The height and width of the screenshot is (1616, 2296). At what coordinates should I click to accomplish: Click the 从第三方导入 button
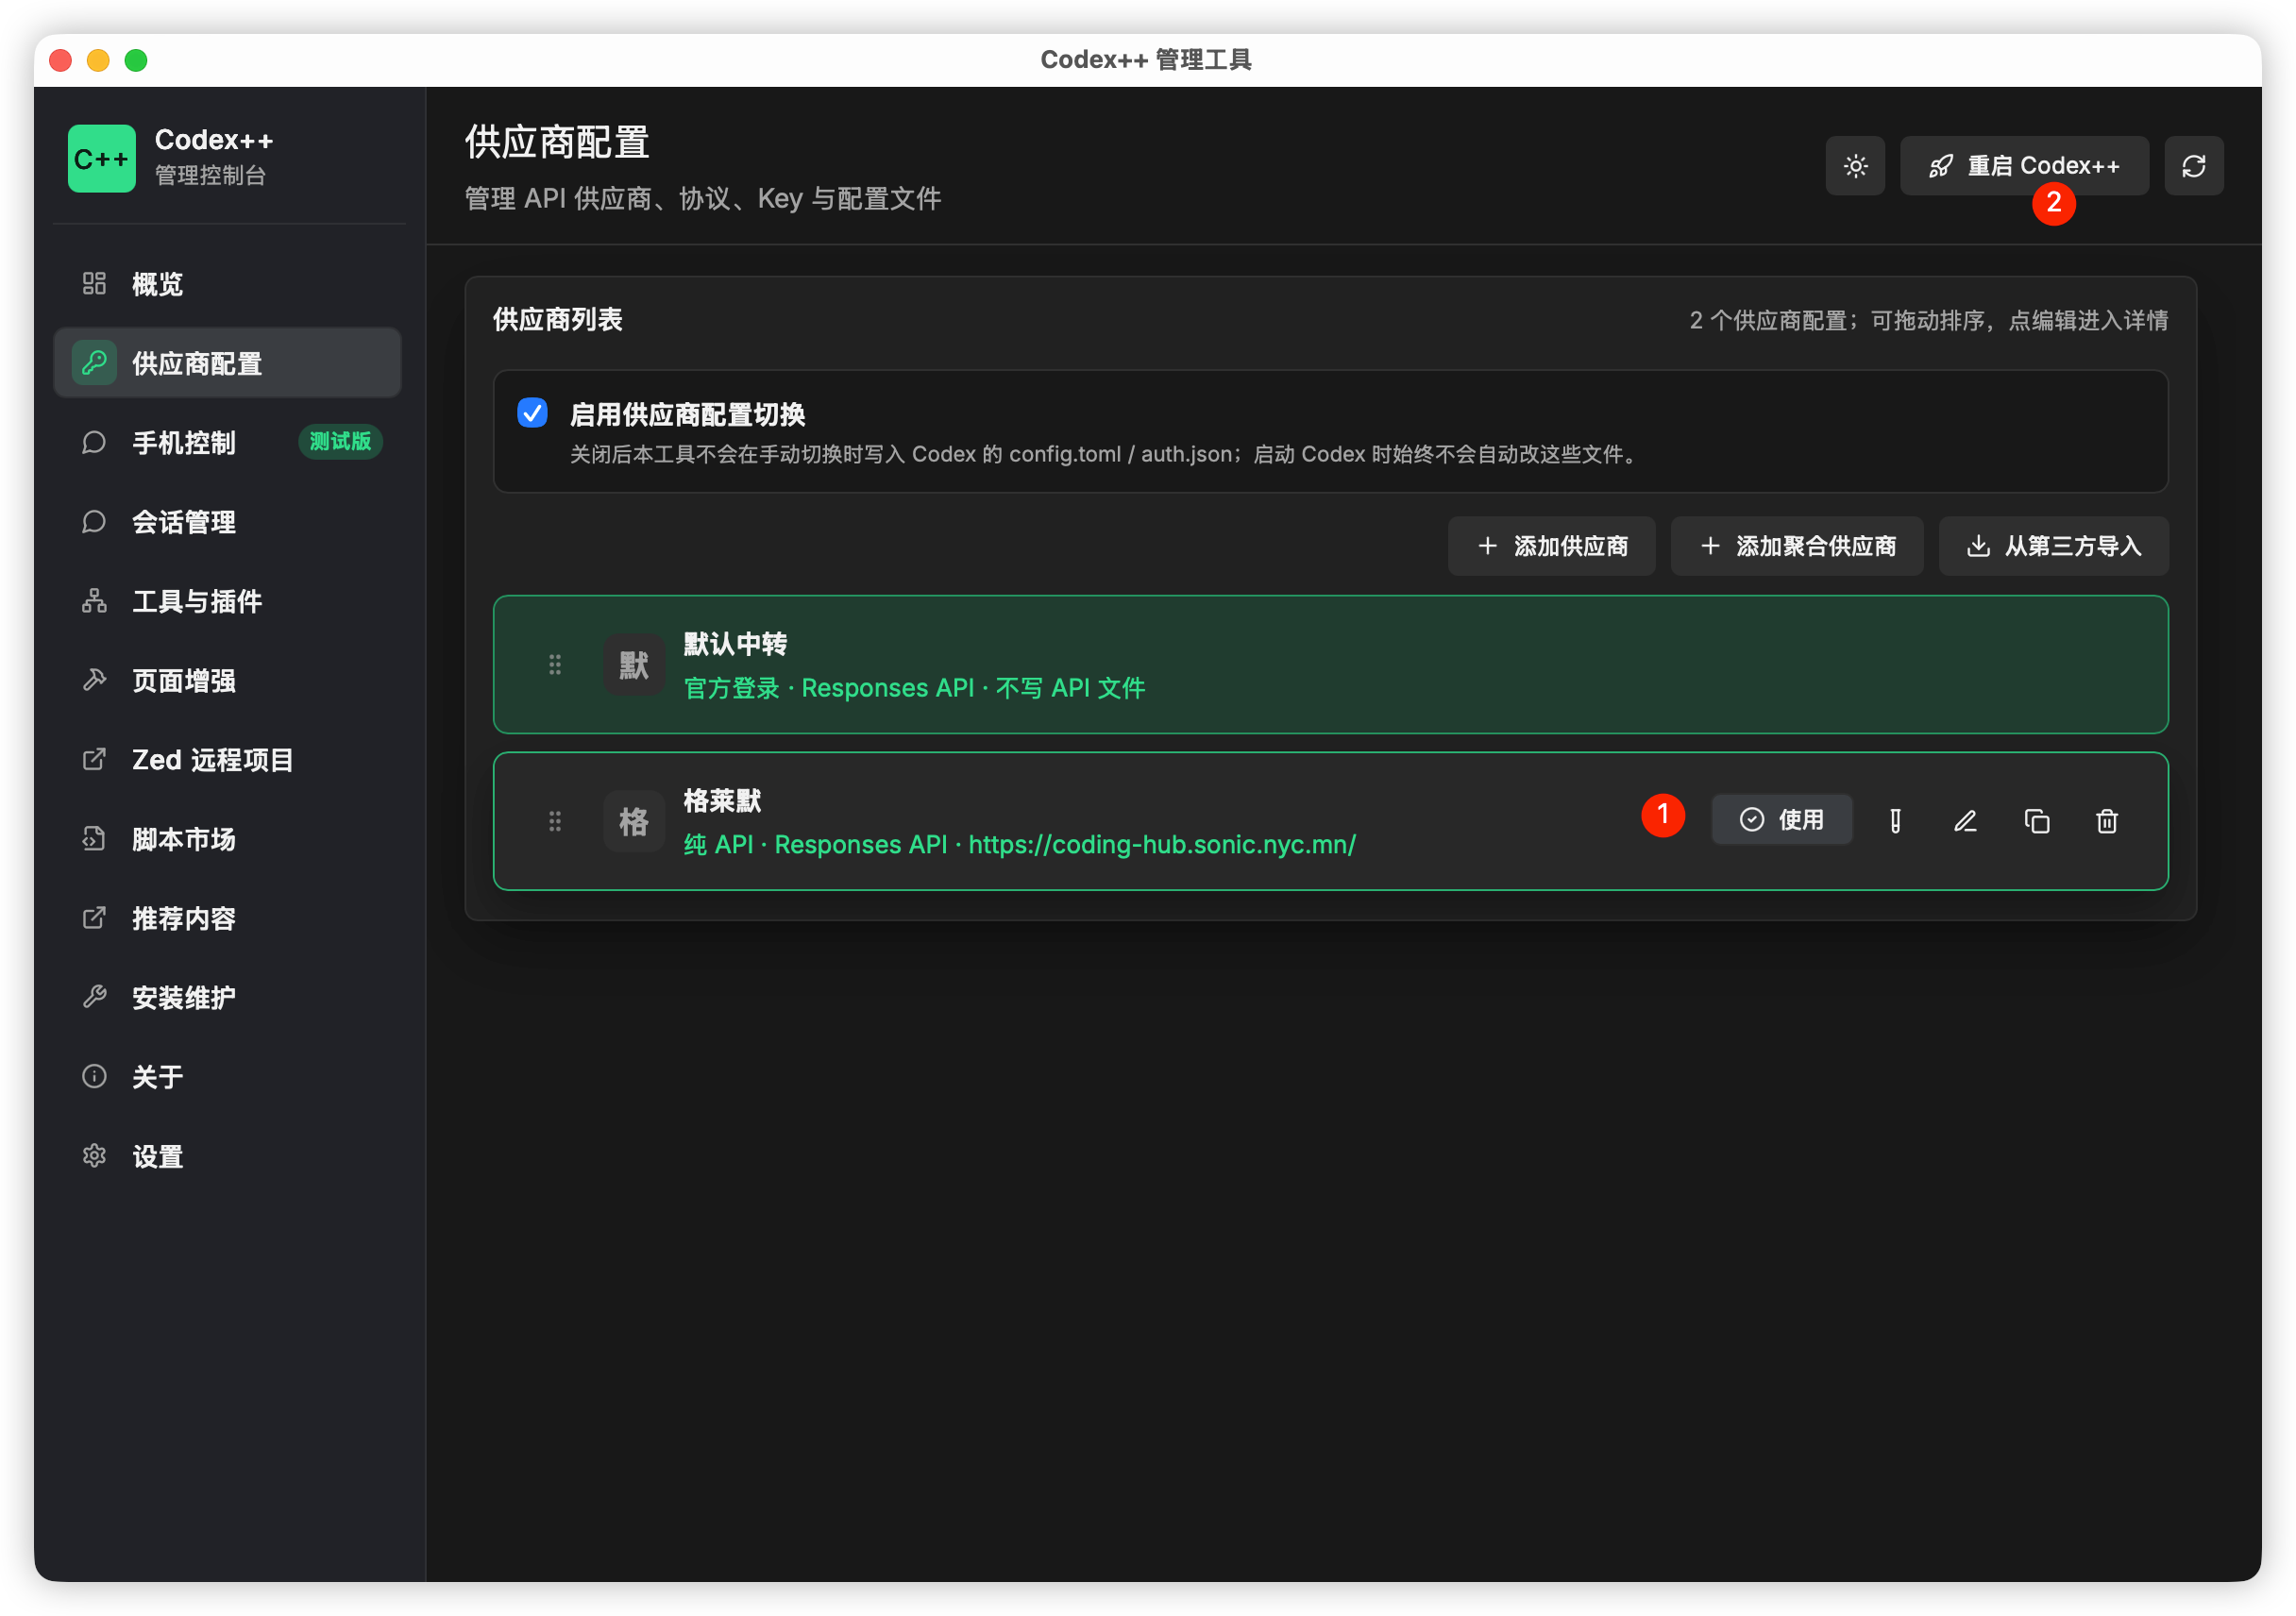[x=2054, y=546]
